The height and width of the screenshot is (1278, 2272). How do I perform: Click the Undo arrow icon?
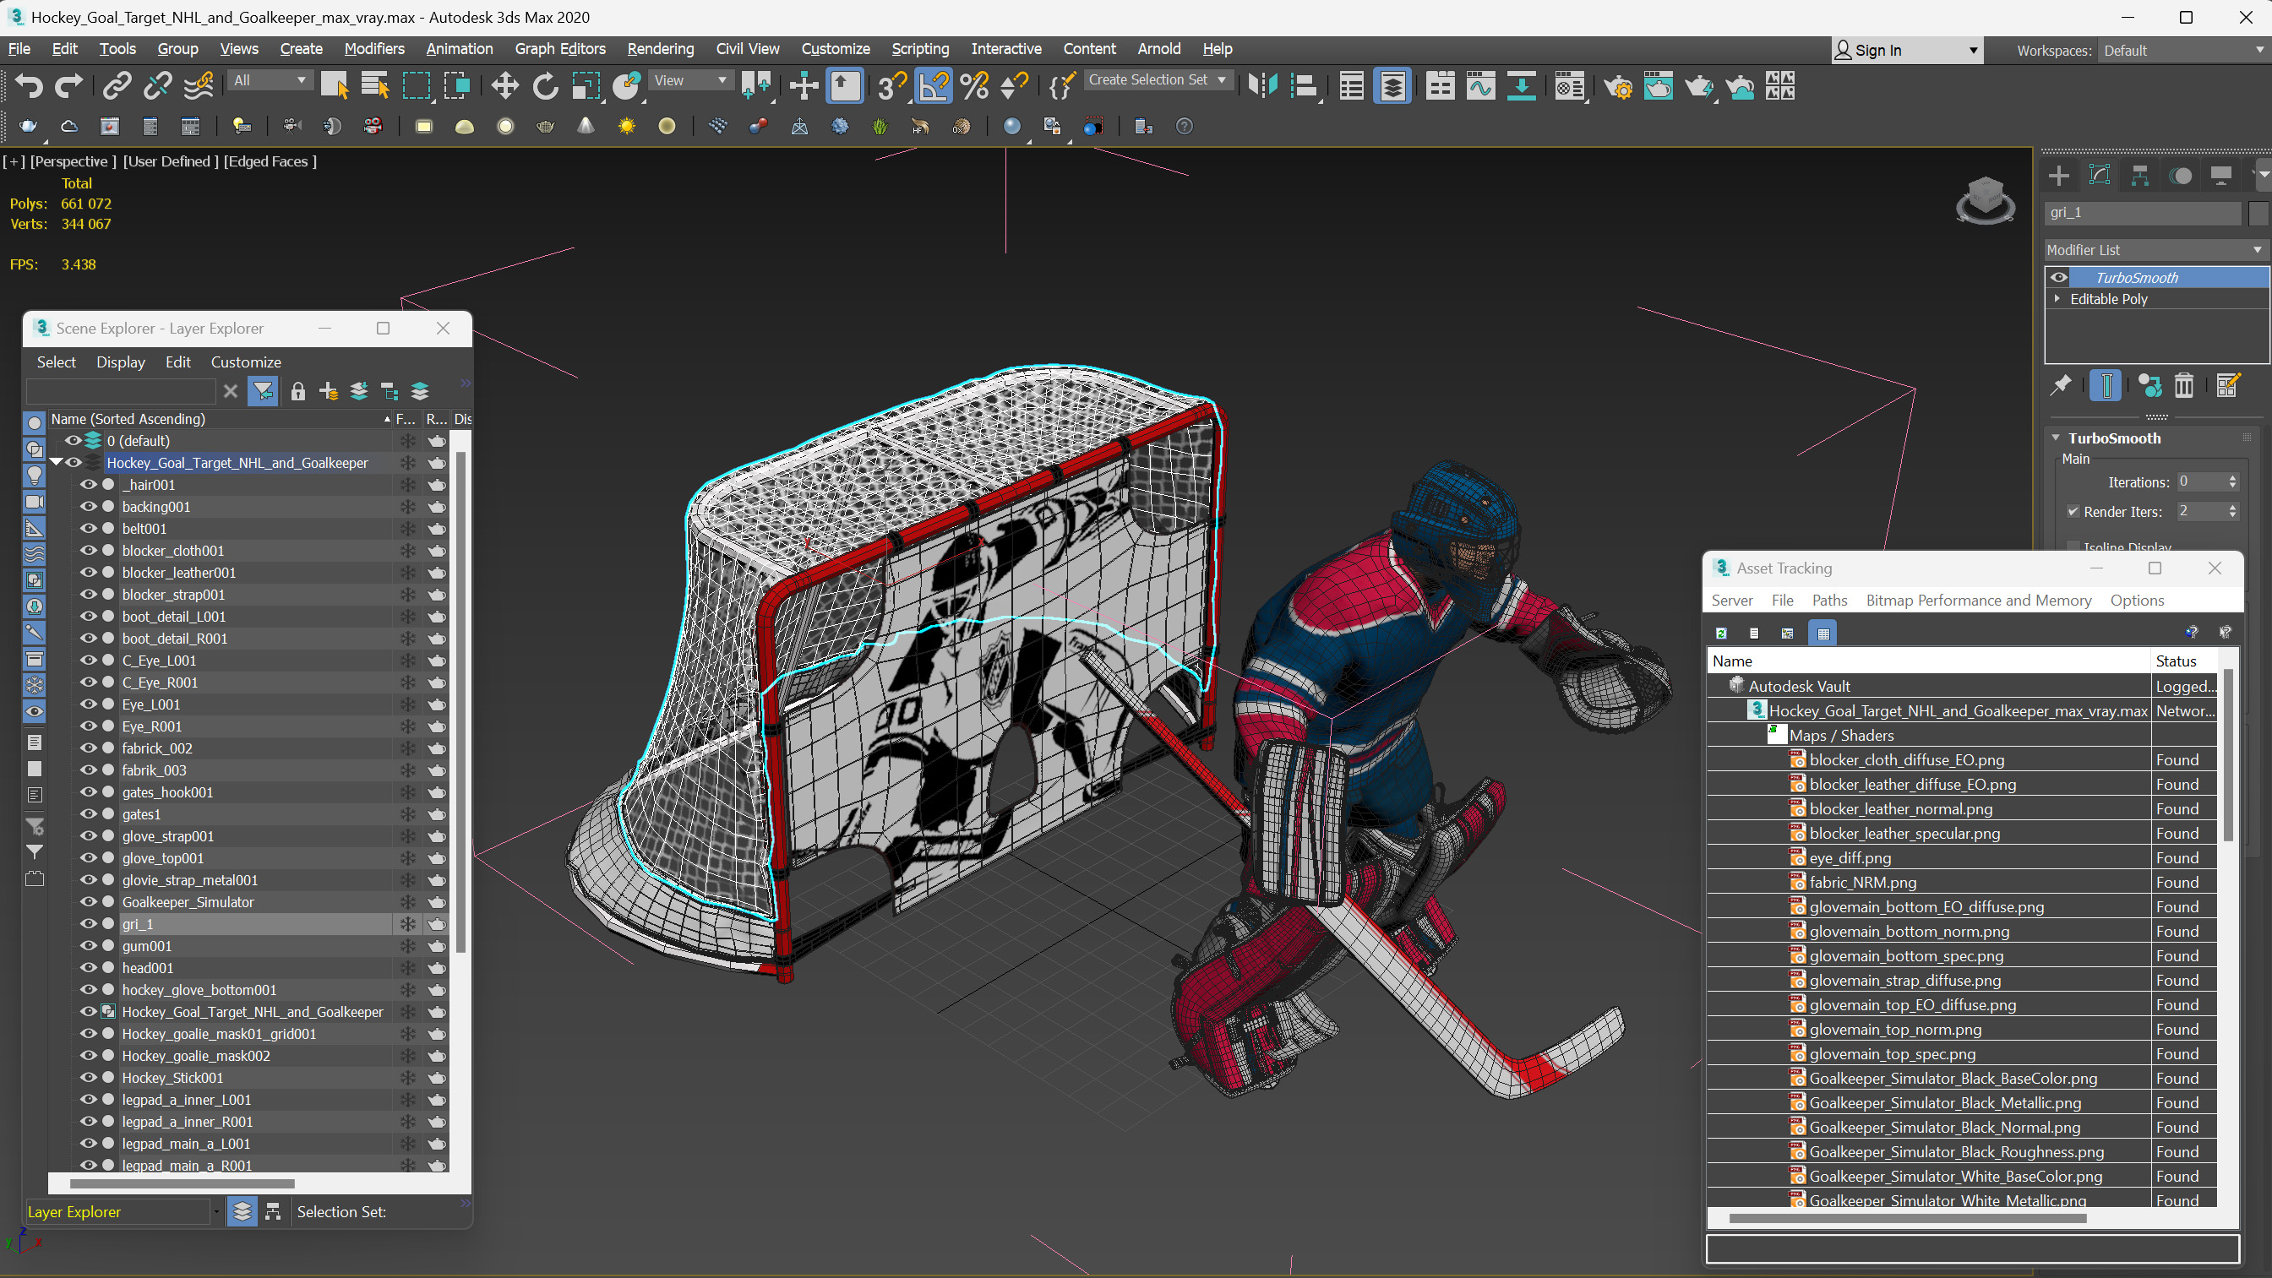click(x=28, y=85)
